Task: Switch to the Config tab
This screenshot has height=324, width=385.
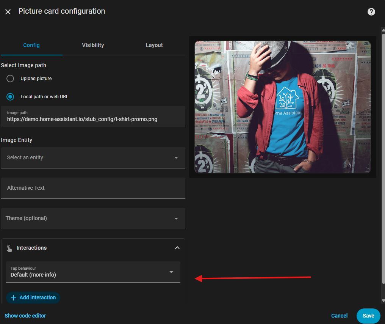Action: click(x=31, y=45)
